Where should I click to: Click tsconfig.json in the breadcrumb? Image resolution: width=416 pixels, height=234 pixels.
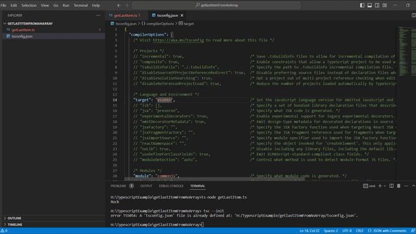tap(126, 23)
